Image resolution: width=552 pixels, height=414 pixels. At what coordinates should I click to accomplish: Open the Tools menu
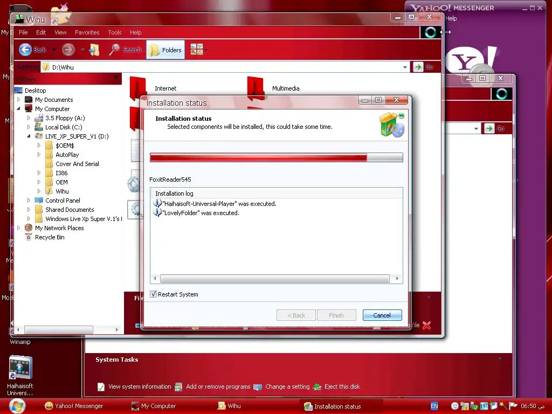coord(115,32)
